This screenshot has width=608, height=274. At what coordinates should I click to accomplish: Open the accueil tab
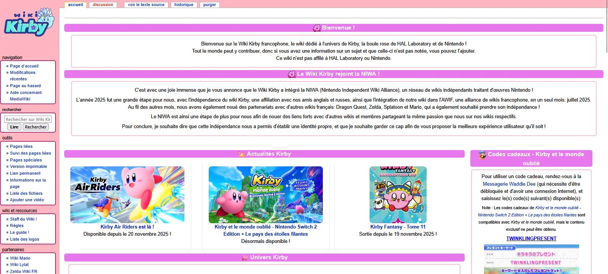76,5
